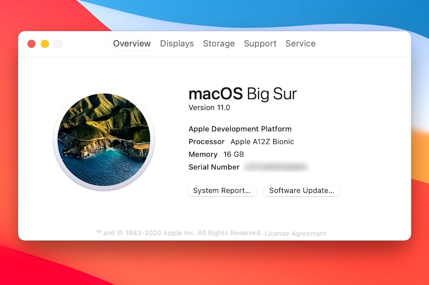Select the Storage tab
This screenshot has width=429, height=285.
(x=219, y=44)
